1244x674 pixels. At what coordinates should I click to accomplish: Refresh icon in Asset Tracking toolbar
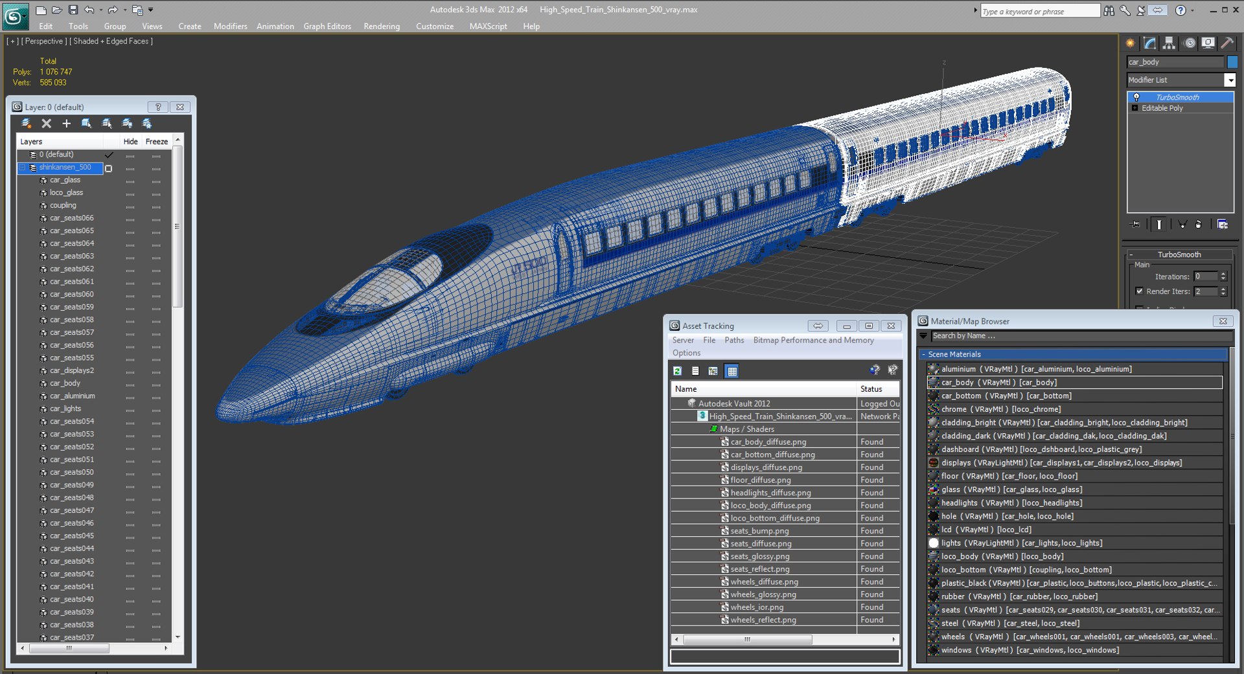[x=677, y=371]
